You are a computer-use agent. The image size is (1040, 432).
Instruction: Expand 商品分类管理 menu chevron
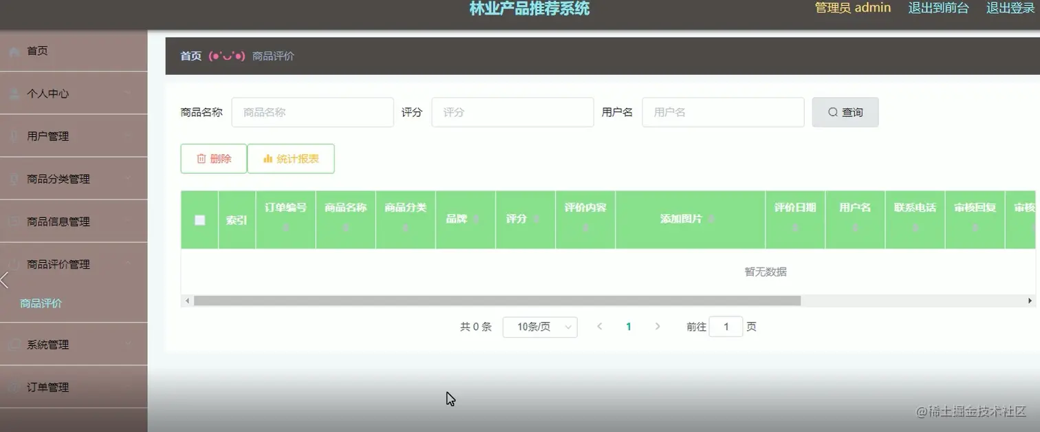[129, 180]
